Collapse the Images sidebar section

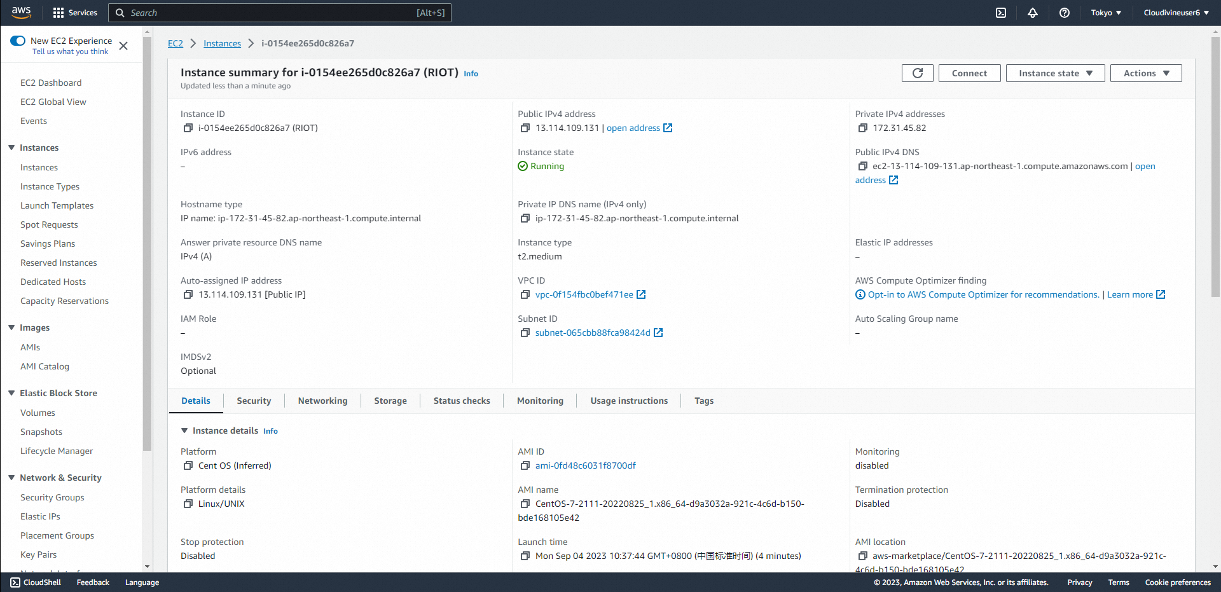[x=11, y=327]
